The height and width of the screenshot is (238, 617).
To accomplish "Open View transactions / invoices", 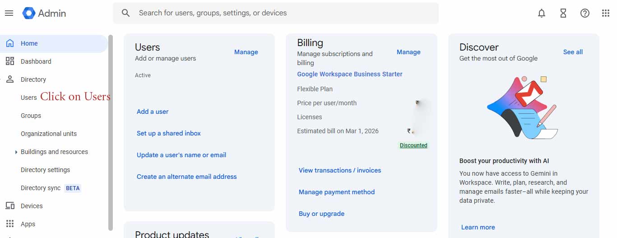I will coord(340,170).
